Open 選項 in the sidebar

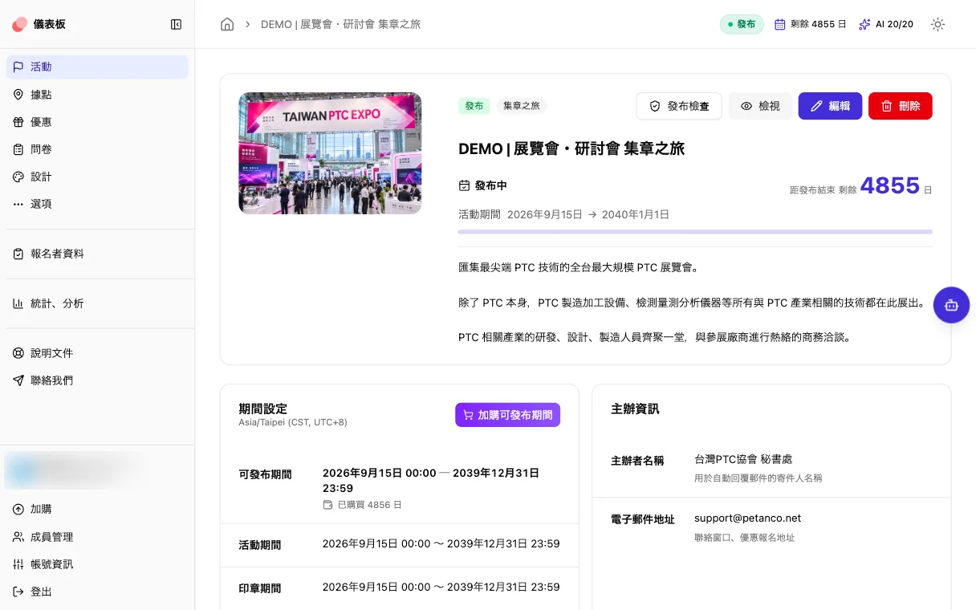click(97, 204)
